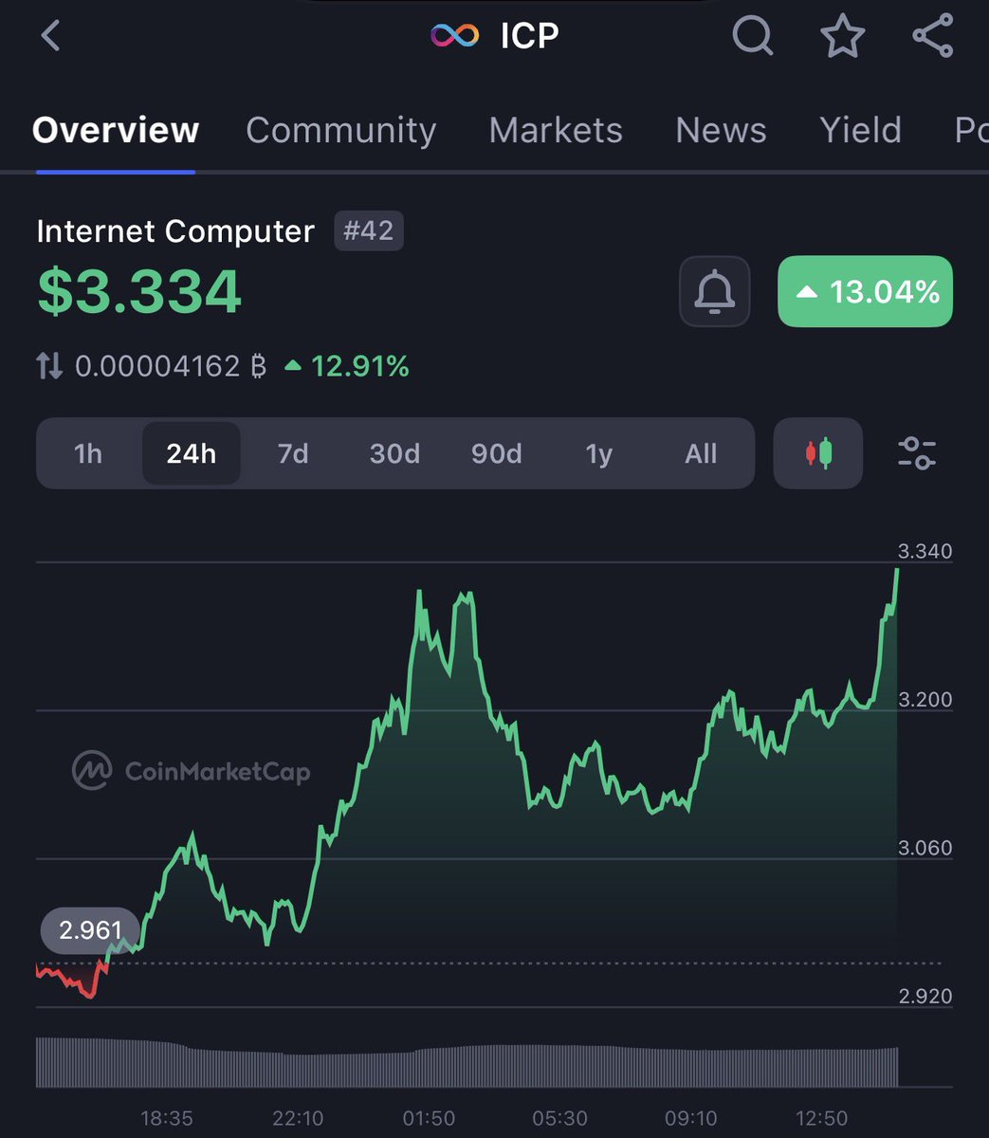Open chart settings sliders icon
The image size is (989, 1138).
tap(917, 453)
